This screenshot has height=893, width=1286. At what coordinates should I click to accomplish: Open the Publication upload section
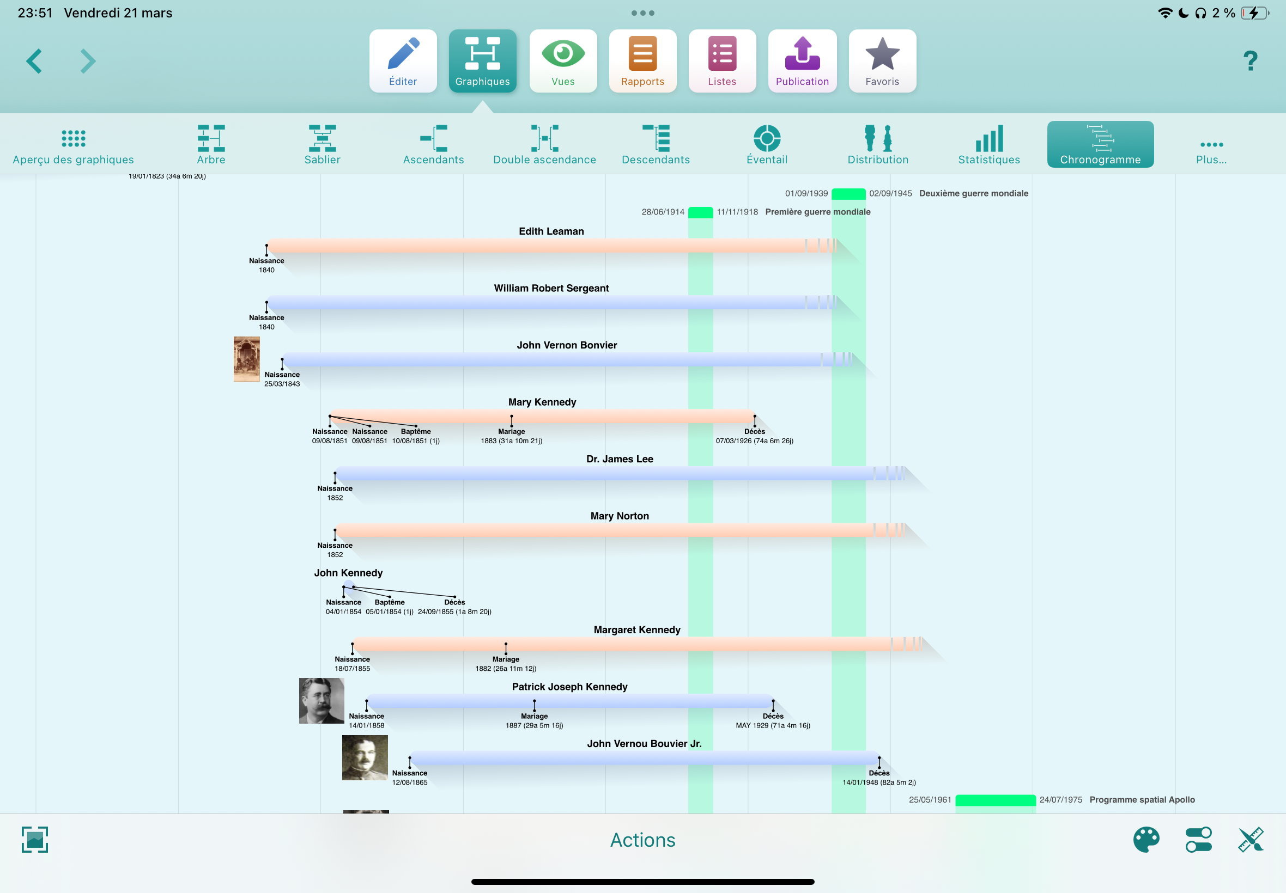(802, 61)
